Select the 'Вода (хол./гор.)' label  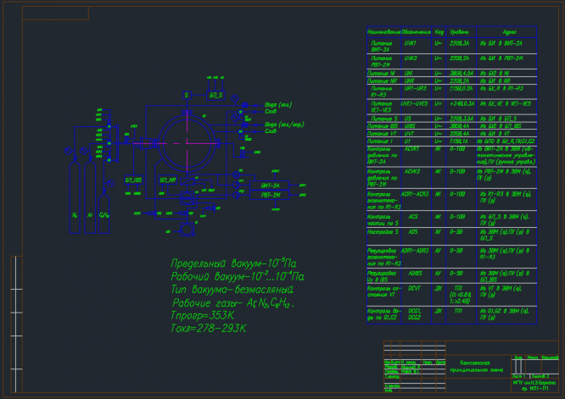(285, 125)
